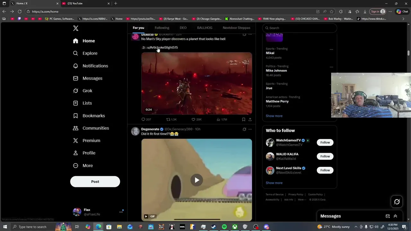Reload the page in browser toolbar
This screenshot has width=411, height=231.
(20, 12)
